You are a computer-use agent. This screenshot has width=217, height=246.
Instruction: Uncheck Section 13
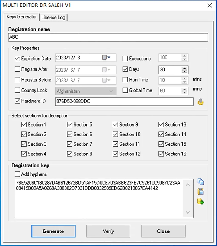point(161,125)
